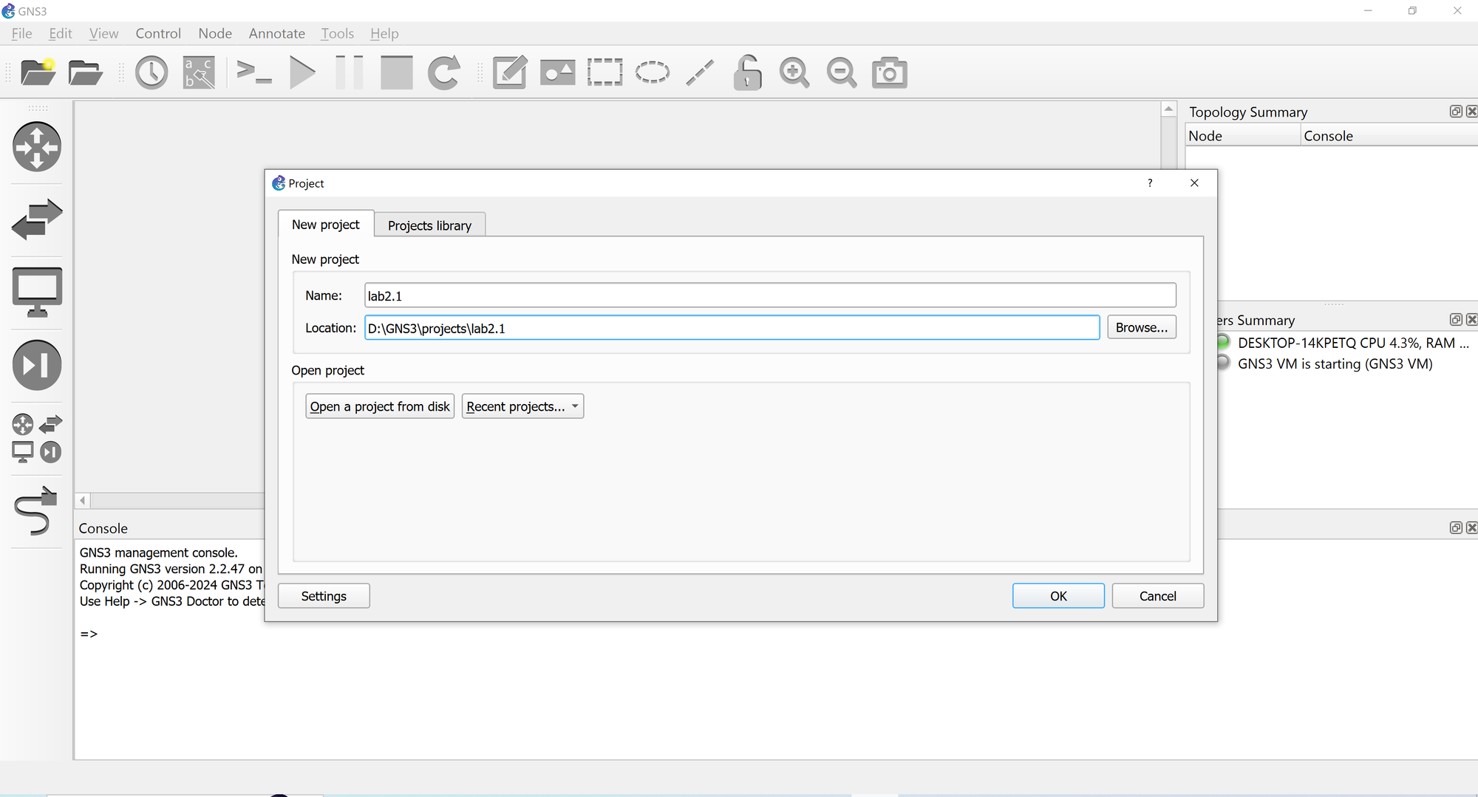Close the Console dock panel

[1471, 528]
